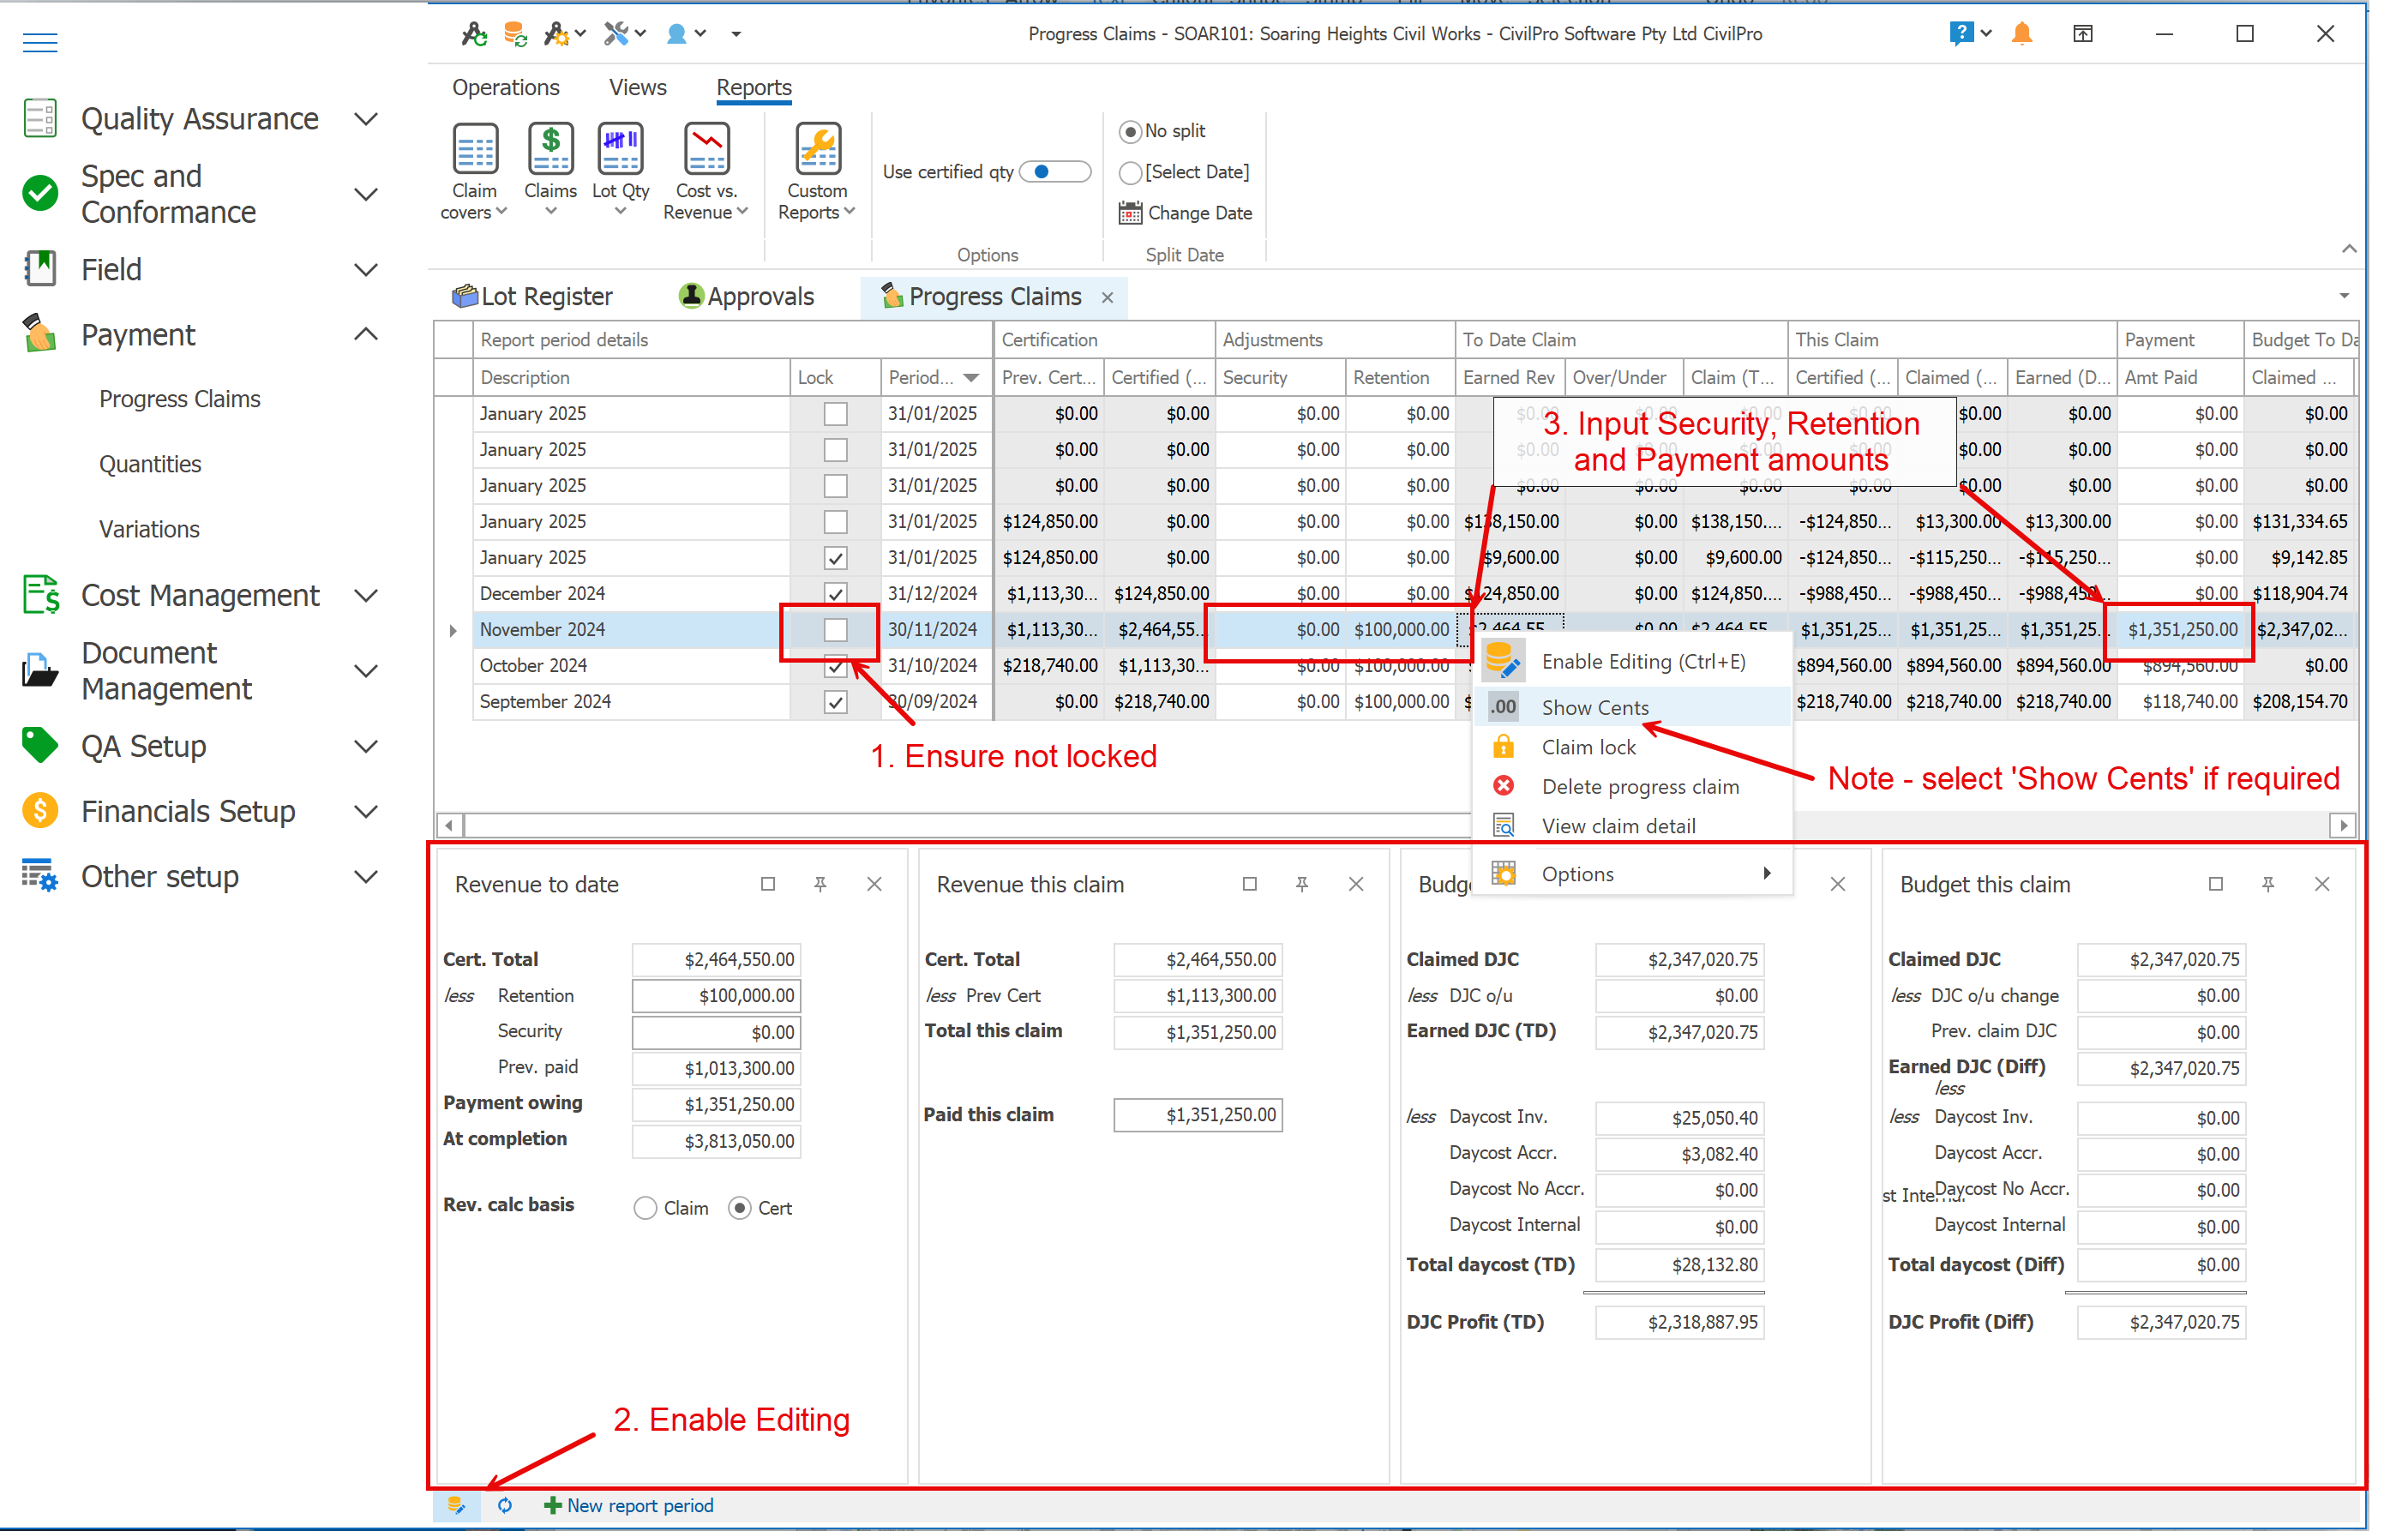This screenshot has height=1531, width=2408.
Task: Toggle lock checkbox for October 2024
Action: [835, 666]
